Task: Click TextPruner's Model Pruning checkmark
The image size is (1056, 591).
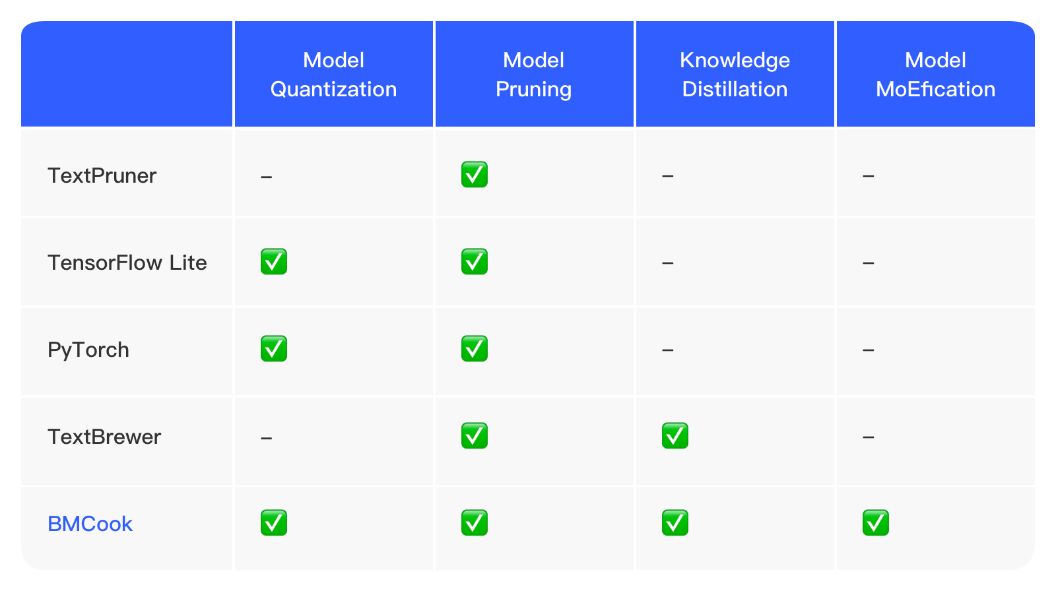Action: [x=475, y=175]
